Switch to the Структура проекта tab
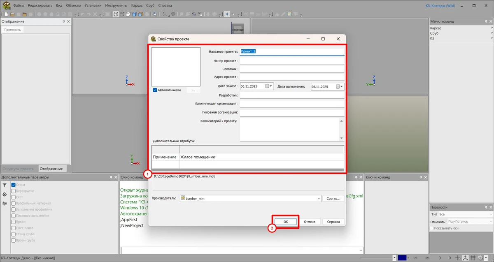494x262 pixels. (18, 169)
